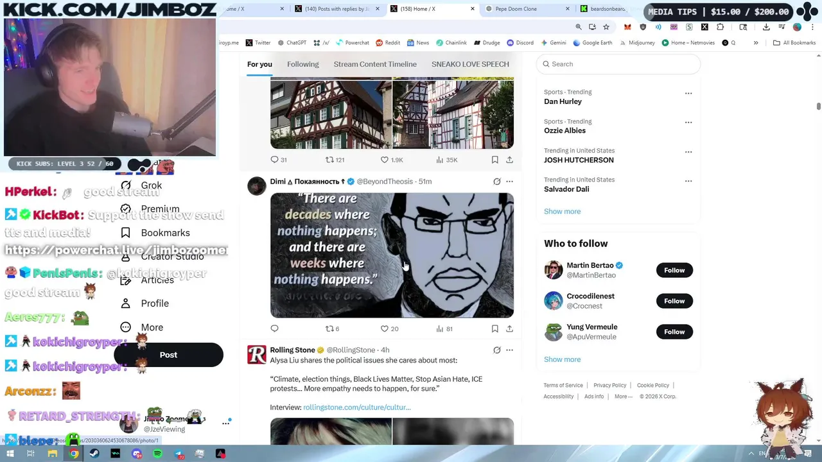Open the All Bookmarks folder
Screen dimensions: 822x462
pyautogui.click(x=794, y=43)
